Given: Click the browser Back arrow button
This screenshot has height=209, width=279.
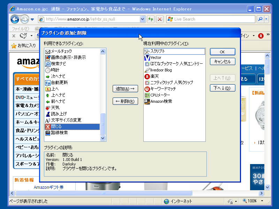Looking at the screenshot, I should 15,19.
